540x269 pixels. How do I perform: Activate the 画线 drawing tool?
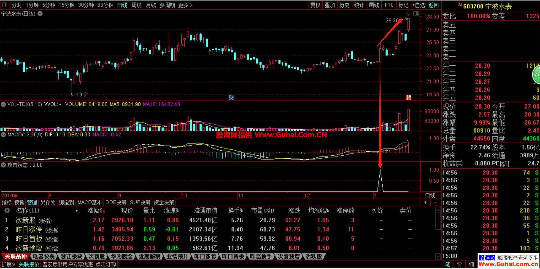click(x=374, y=5)
